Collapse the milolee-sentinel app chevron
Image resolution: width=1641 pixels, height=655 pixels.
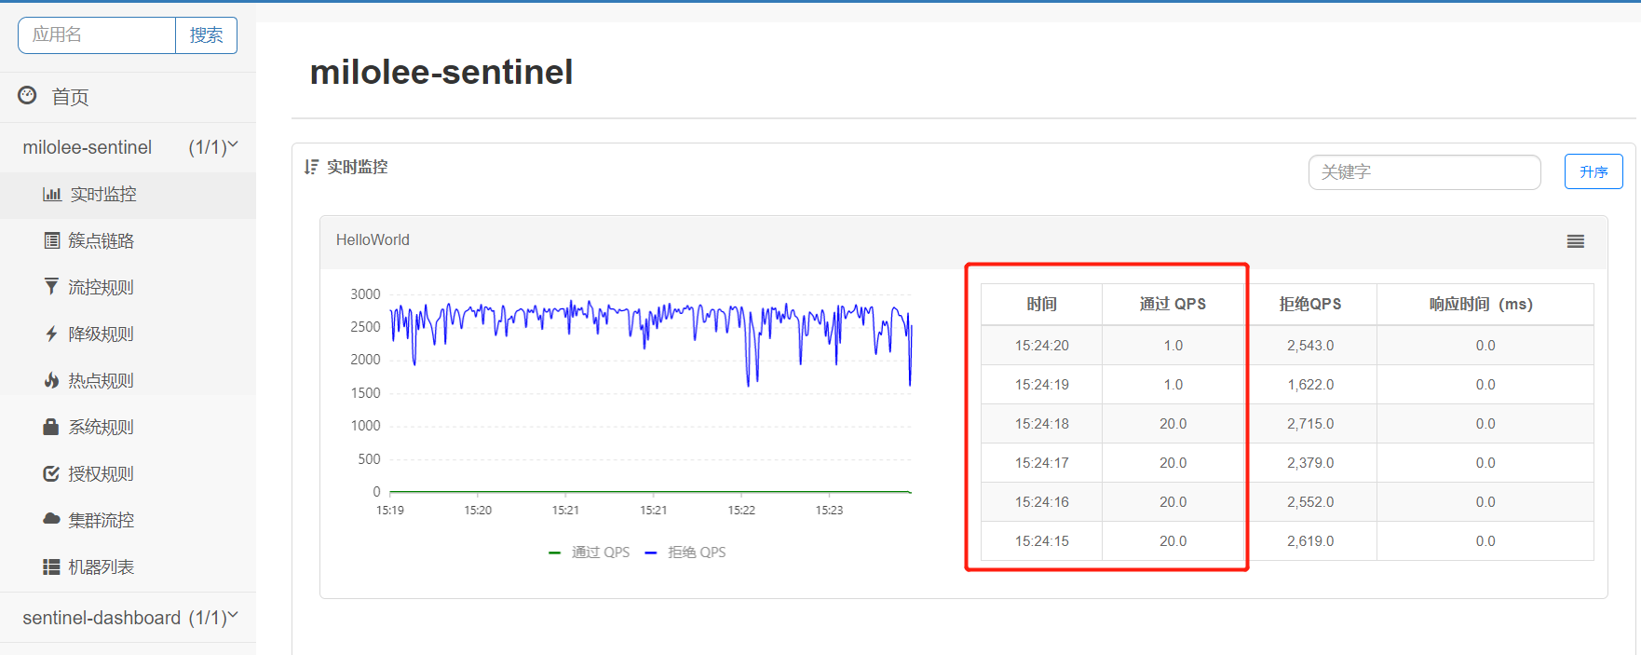click(x=233, y=144)
